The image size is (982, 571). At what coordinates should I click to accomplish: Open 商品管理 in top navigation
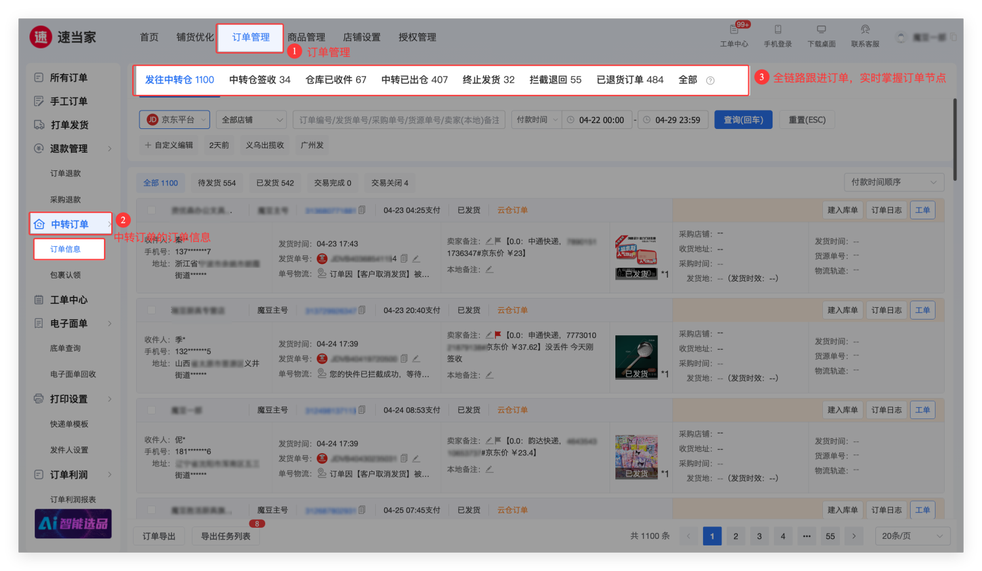[x=306, y=37]
